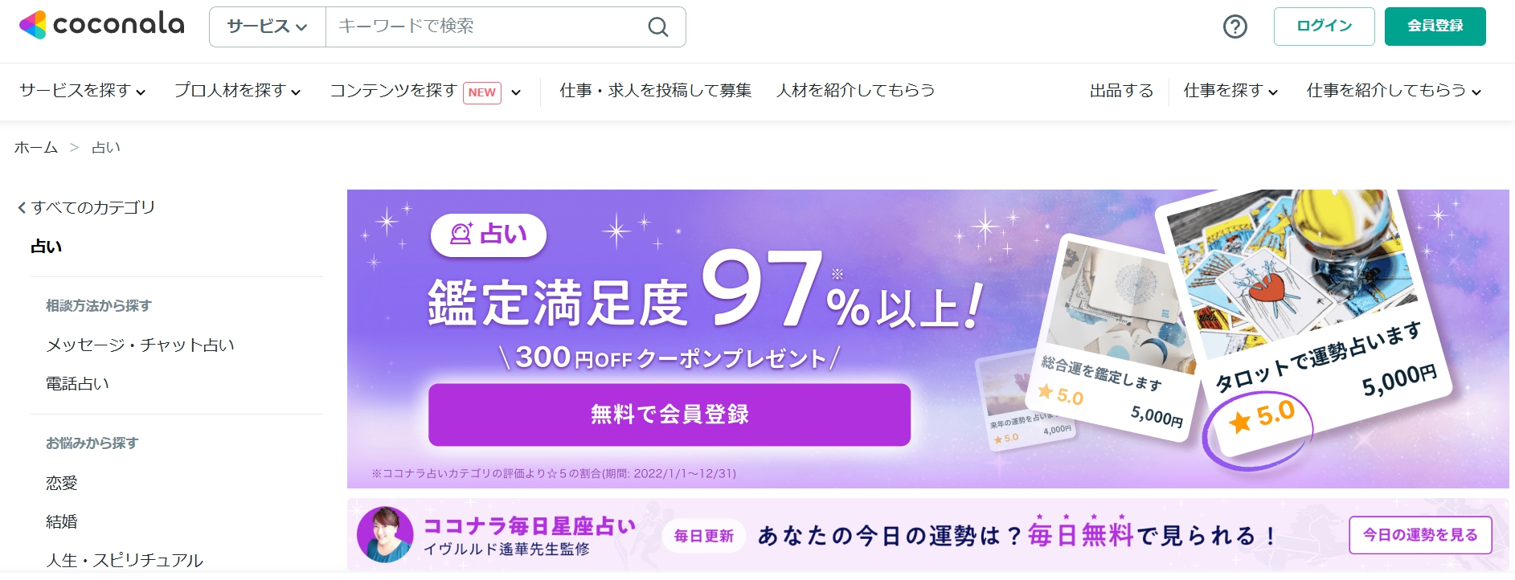Open the help question mark icon
1515x580 pixels.
pos(1235,27)
